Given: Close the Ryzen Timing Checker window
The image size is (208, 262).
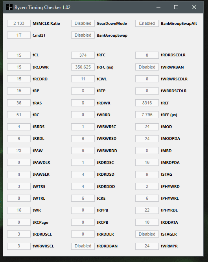Looking at the screenshot, I should 194,7.
